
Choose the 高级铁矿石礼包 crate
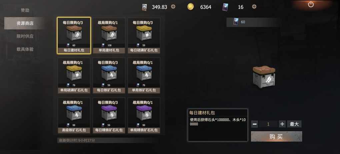(x=74, y=115)
